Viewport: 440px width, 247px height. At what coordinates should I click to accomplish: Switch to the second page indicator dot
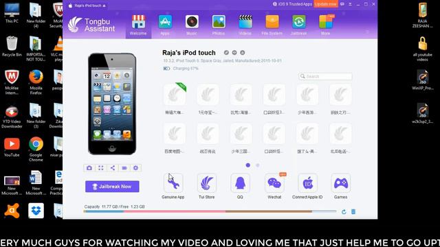click(x=258, y=165)
